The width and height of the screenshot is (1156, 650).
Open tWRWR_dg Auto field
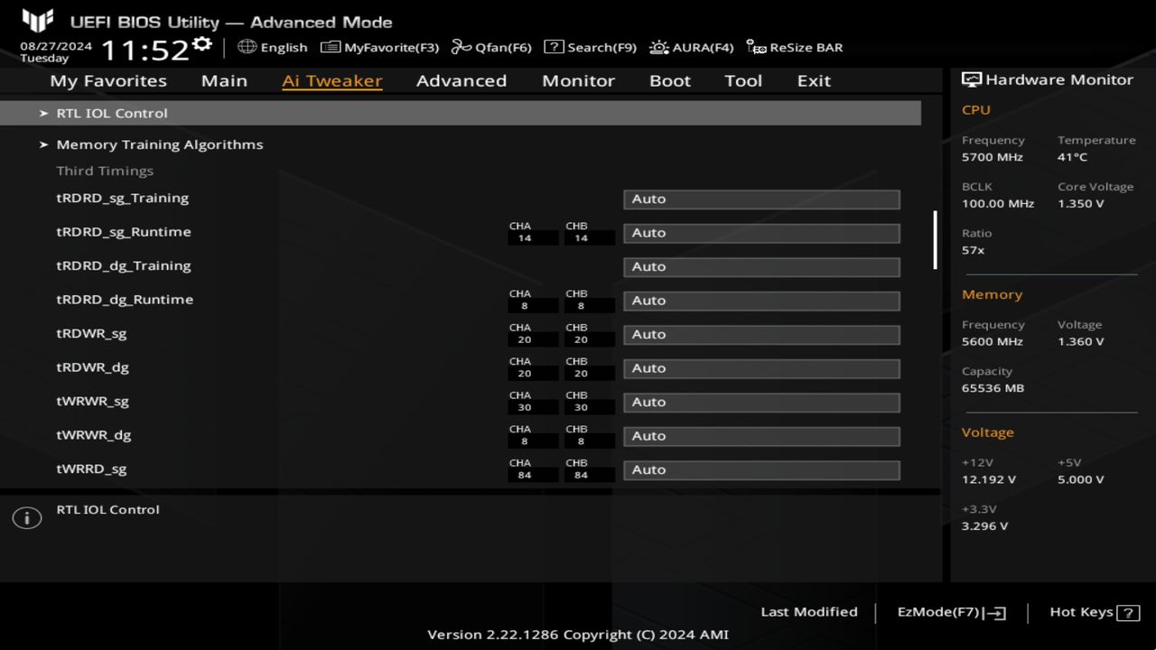point(761,436)
